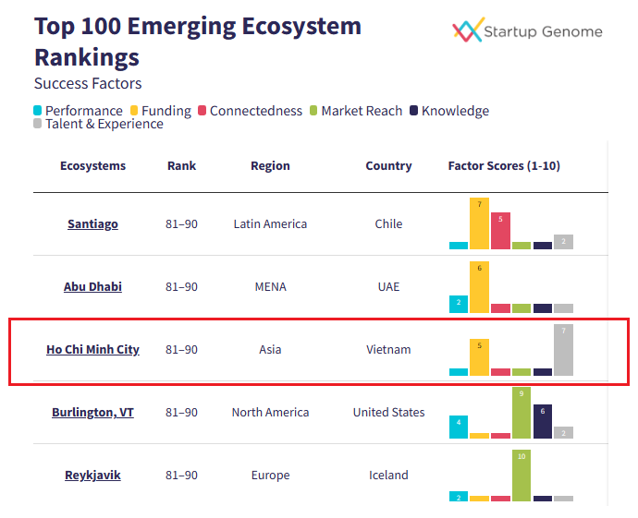Click the red Connectedness legend swatch

point(202,111)
